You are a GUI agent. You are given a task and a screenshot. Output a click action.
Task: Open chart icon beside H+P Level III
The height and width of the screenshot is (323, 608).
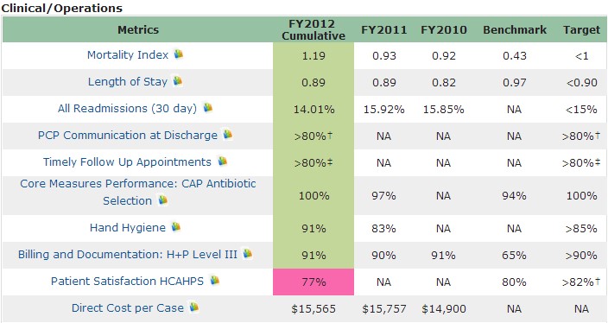(x=247, y=254)
